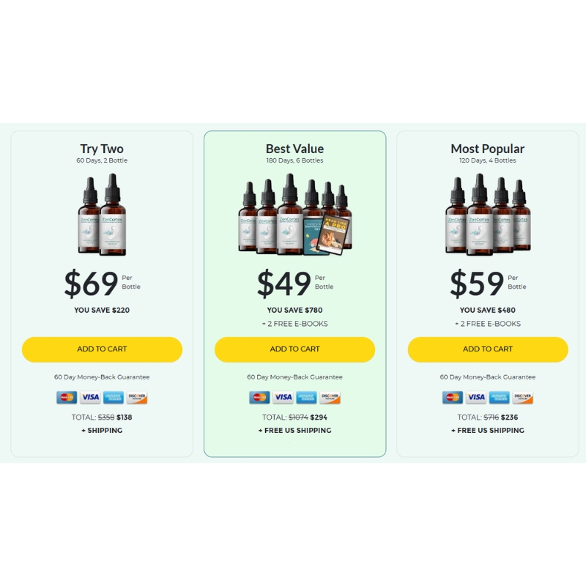Image resolution: width=586 pixels, height=586 pixels.
Task: Select the two-bottle product image
Action: click(x=102, y=215)
